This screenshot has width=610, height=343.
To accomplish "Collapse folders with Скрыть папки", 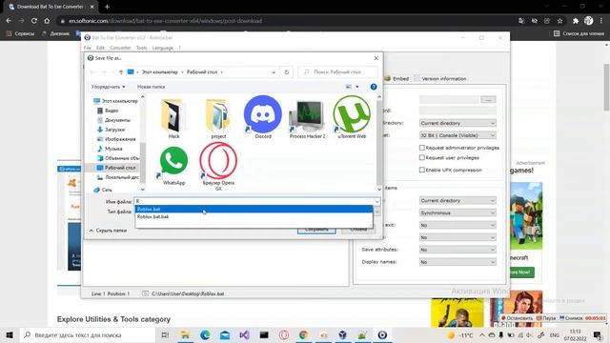I will pos(108,231).
